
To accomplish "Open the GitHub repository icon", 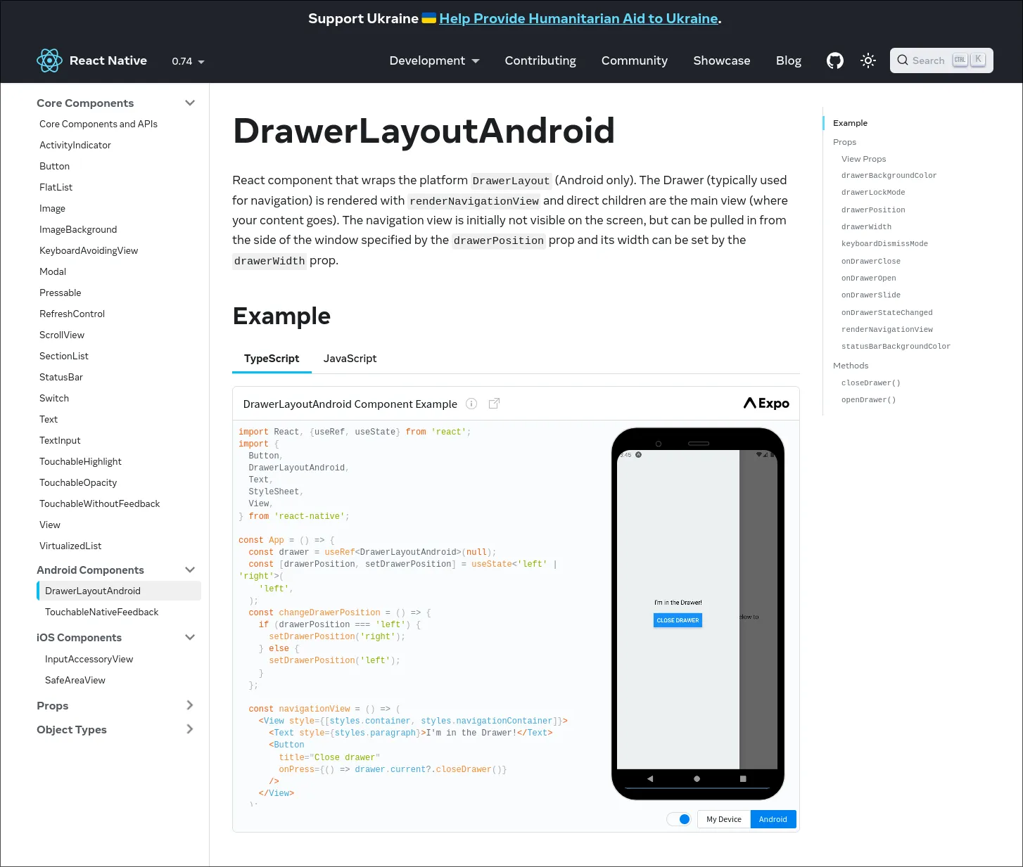I will (834, 60).
